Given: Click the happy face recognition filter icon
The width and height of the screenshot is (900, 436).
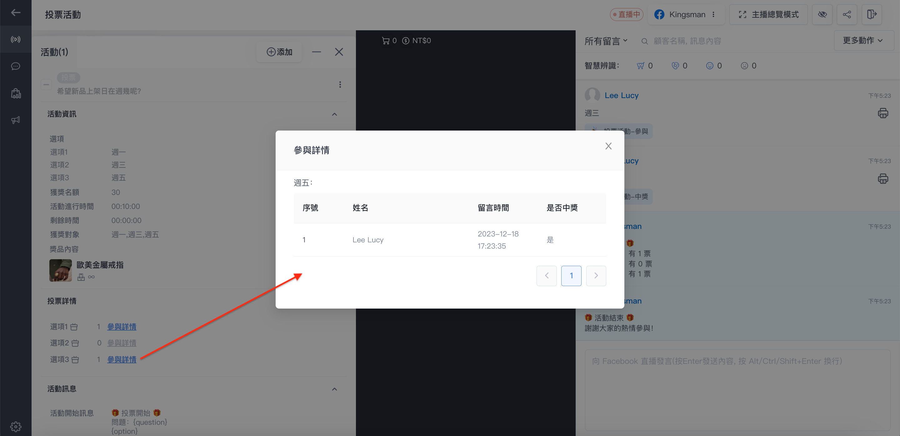Looking at the screenshot, I should coord(710,66).
